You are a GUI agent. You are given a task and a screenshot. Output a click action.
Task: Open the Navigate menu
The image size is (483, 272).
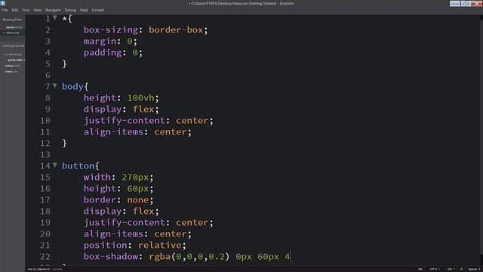pos(53,10)
